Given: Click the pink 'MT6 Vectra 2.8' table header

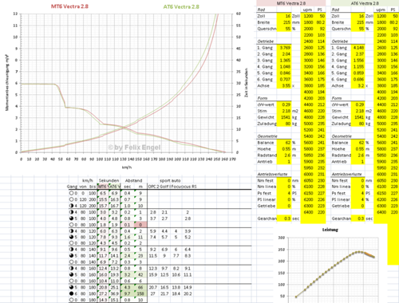Looking at the screenshot, I should (290, 3).
